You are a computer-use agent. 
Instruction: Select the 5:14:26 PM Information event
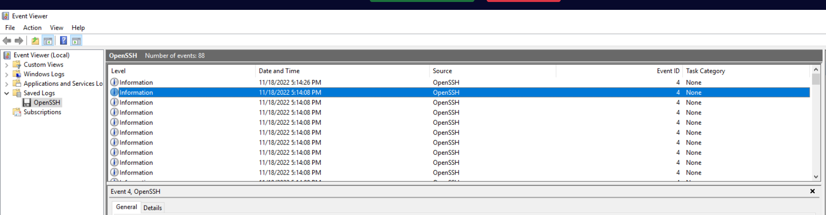[289, 82]
